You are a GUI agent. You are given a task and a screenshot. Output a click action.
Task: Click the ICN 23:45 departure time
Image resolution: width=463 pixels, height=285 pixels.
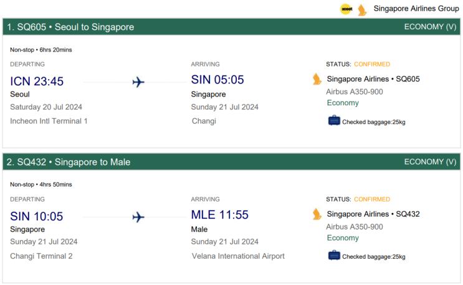tap(37, 81)
